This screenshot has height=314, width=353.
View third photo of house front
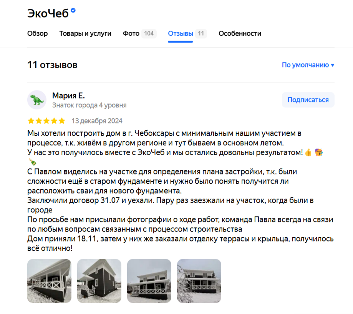click(x=149, y=281)
